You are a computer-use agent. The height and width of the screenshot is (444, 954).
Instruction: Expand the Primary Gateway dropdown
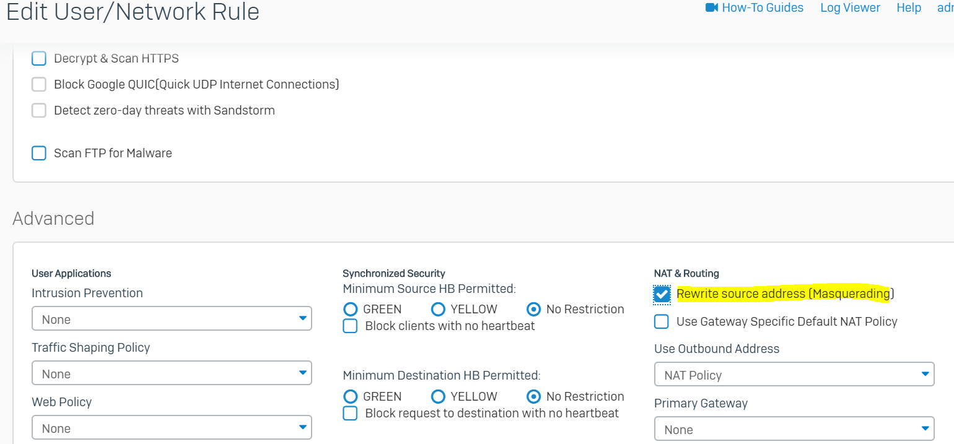click(x=794, y=429)
